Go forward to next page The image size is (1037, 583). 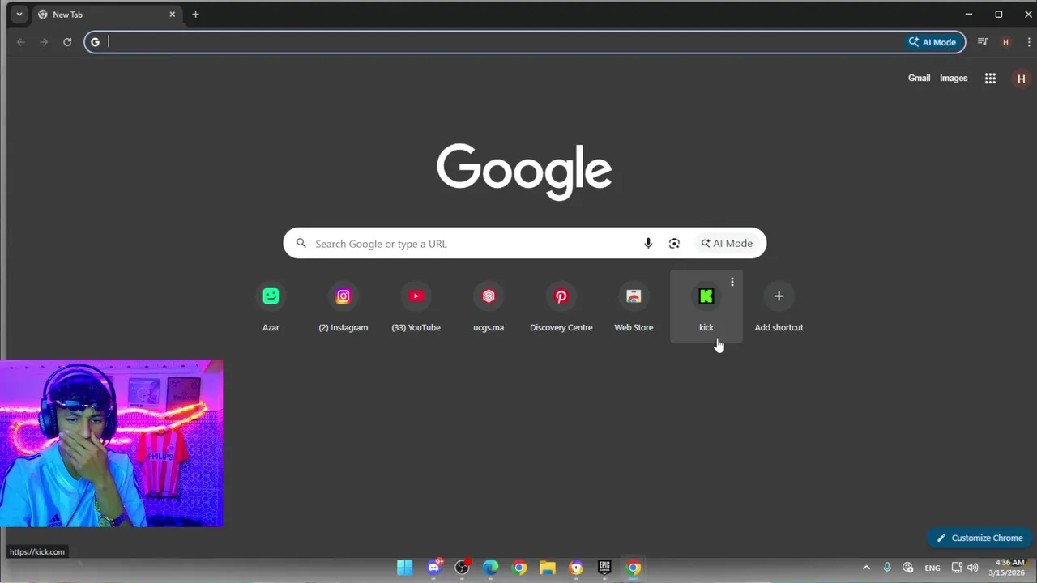44,42
